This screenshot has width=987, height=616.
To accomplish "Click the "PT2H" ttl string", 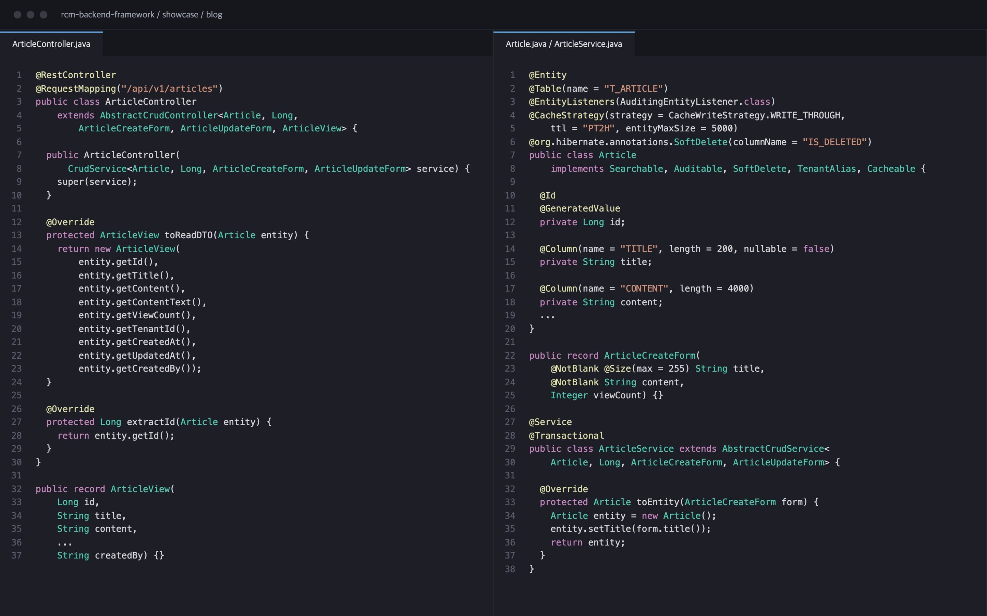I will 599,128.
